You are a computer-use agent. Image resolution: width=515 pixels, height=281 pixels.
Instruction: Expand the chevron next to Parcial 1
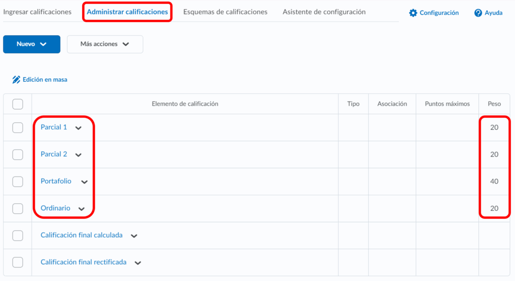[78, 128]
